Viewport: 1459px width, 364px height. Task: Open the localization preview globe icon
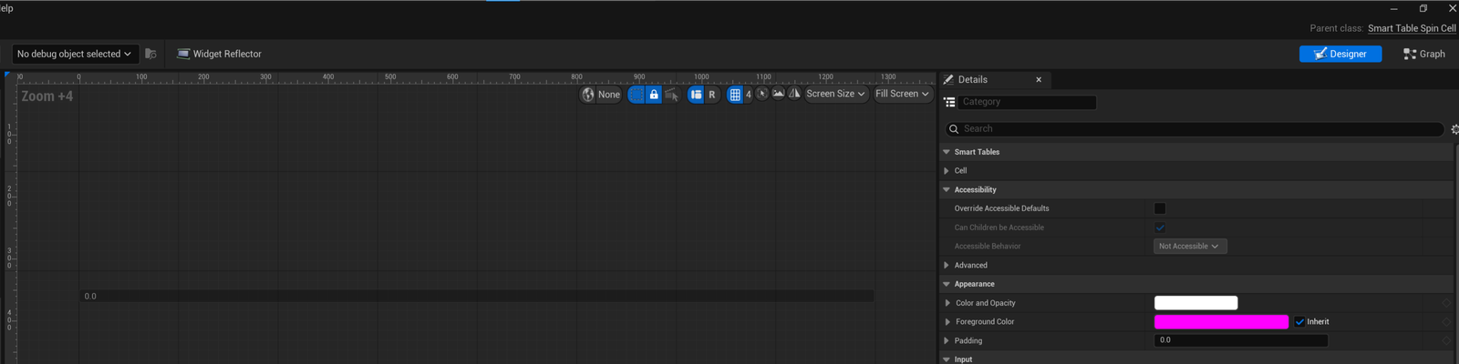click(588, 94)
